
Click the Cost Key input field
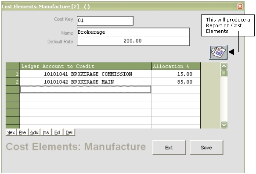pos(105,21)
